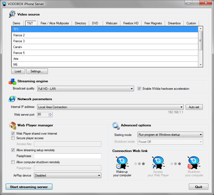
Task: Click the Access your Web Player icon
Action: pos(158,163)
